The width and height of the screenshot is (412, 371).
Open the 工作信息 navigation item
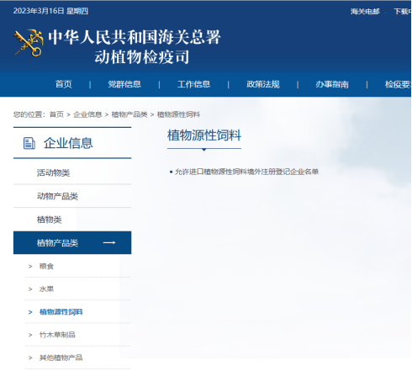[193, 84]
